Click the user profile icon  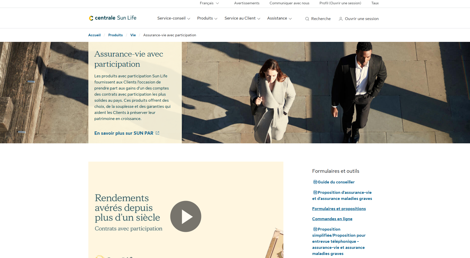coord(341,19)
